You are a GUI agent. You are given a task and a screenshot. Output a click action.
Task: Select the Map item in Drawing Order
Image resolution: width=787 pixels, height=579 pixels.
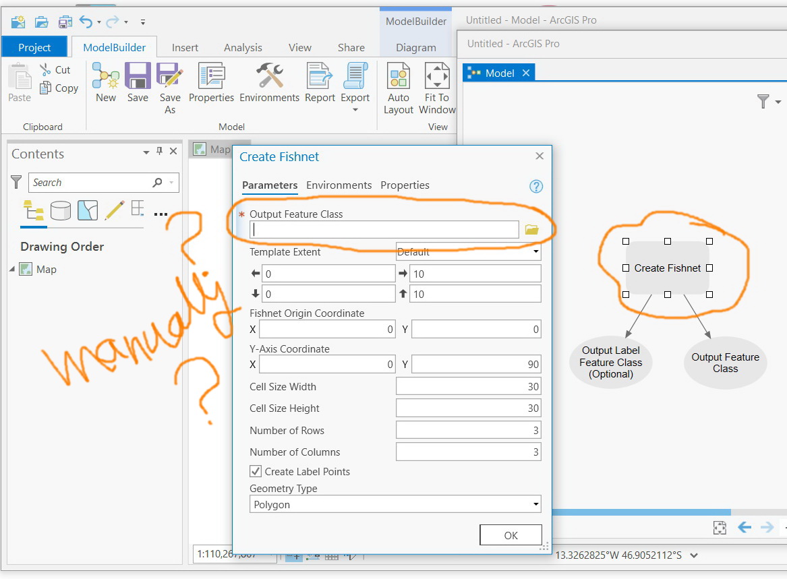pyautogui.click(x=46, y=270)
